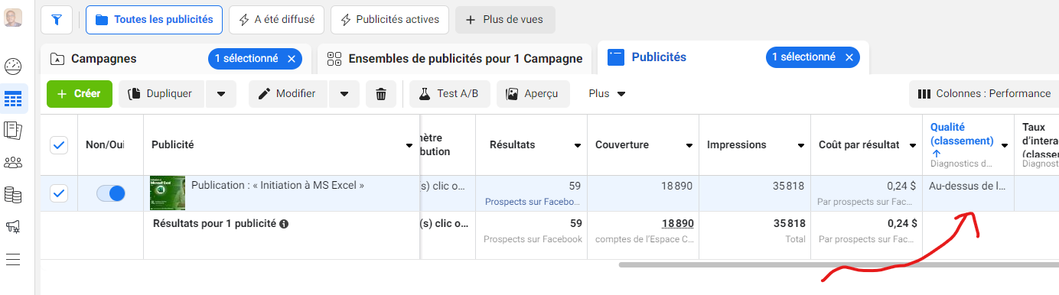Open the filter funnel icon
Image resolution: width=1059 pixels, height=295 pixels.
(57, 20)
